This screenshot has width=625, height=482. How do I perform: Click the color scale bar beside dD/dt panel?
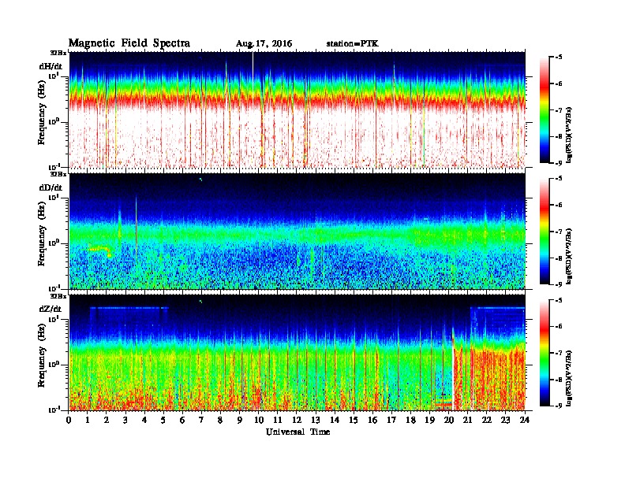tap(544, 231)
